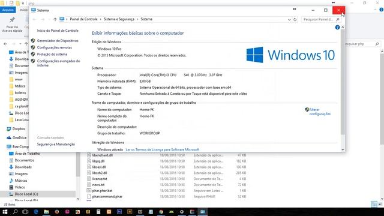Open Firefox from taskbar
This screenshot has height=216, width=384.
(57, 212)
